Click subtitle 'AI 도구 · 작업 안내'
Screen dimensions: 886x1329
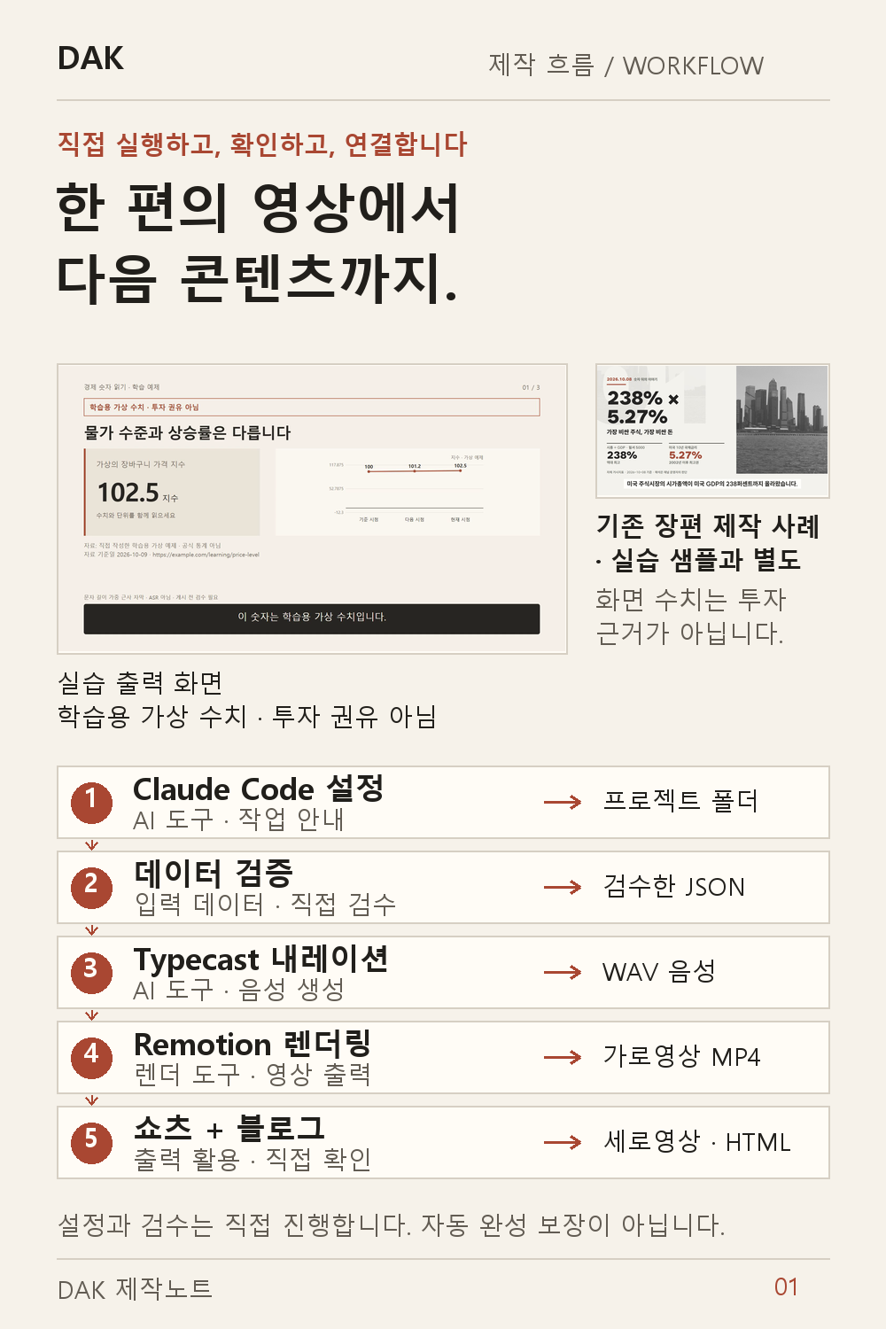point(238,819)
